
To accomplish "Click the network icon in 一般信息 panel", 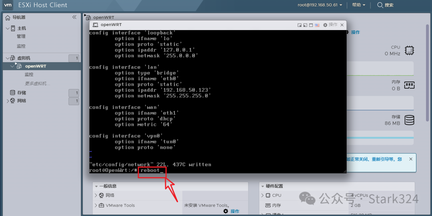I will click(101, 195).
